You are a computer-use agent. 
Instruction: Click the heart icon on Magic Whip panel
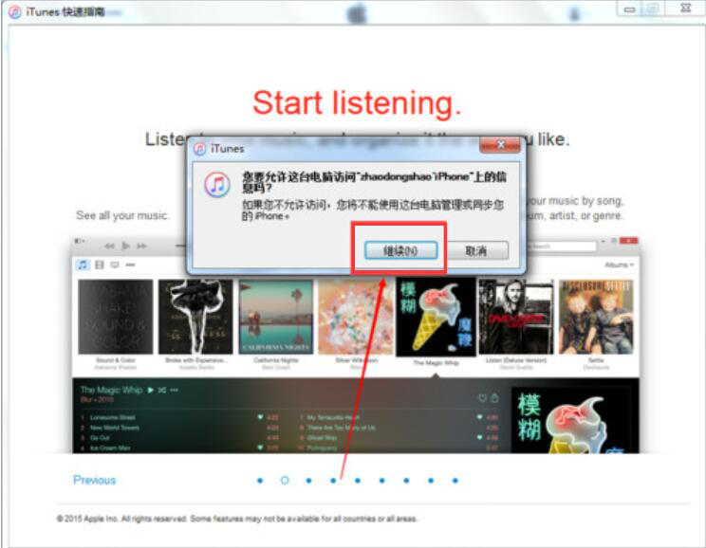(x=482, y=398)
